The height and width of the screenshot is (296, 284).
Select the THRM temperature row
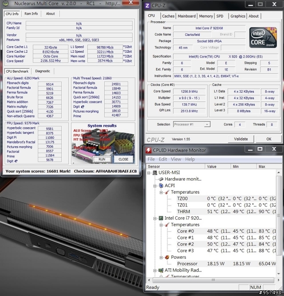tap(226, 212)
